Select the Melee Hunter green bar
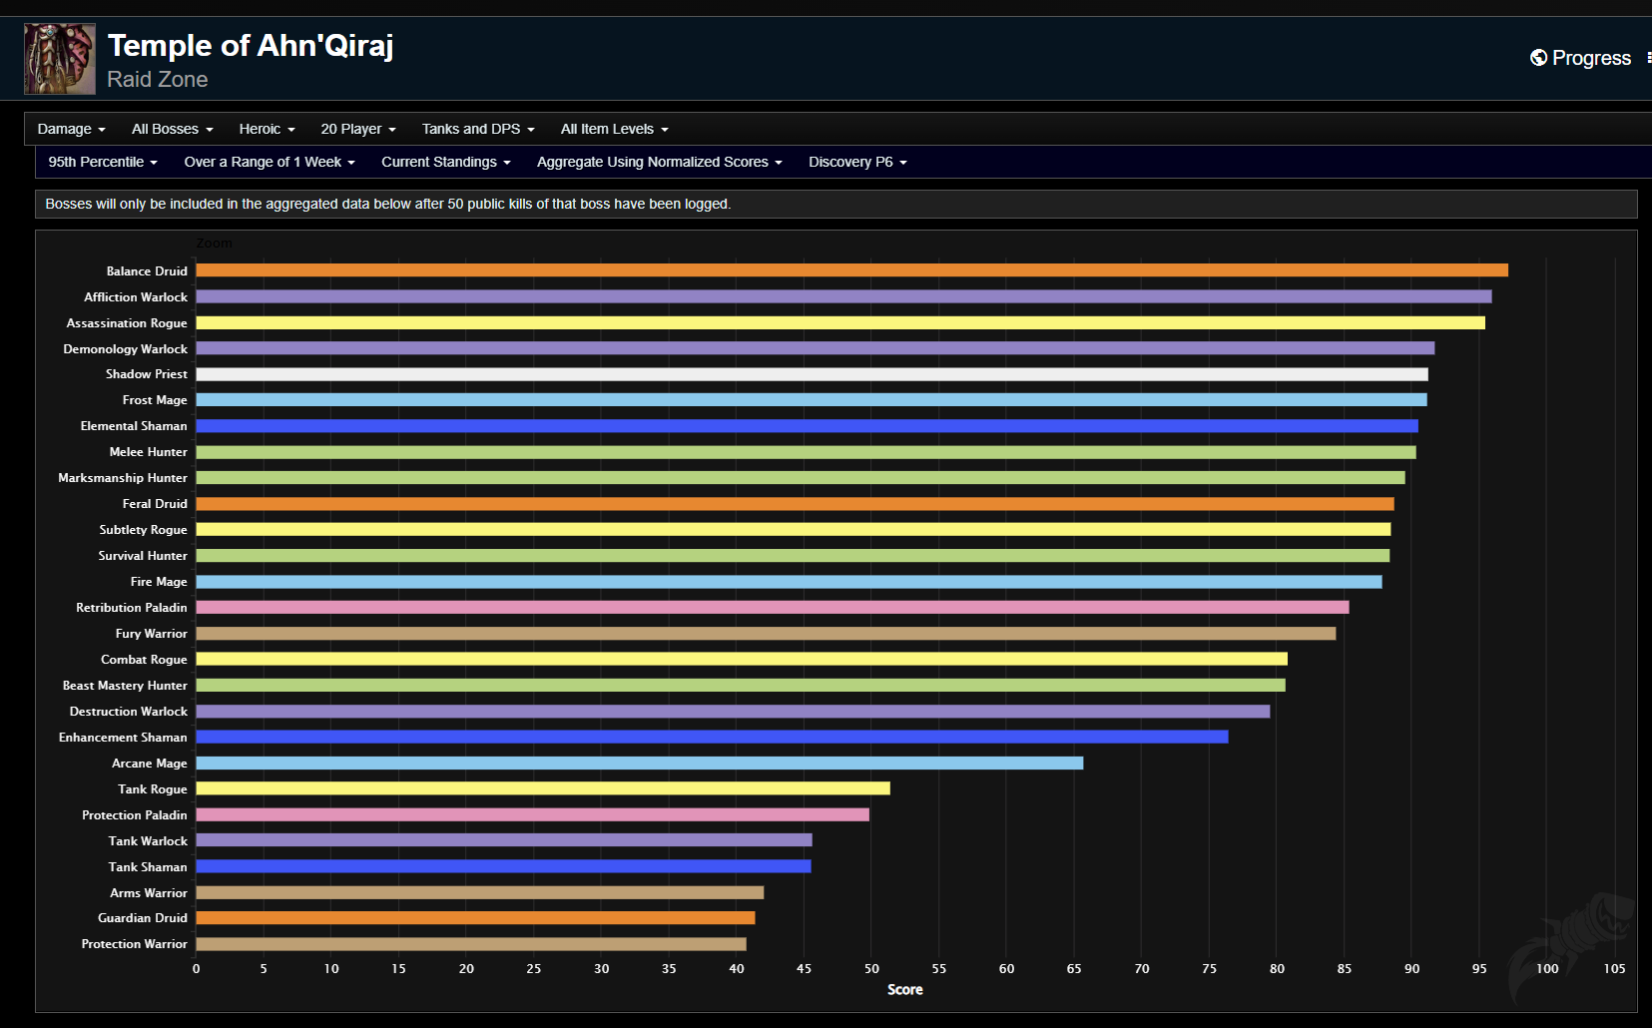 click(806, 452)
